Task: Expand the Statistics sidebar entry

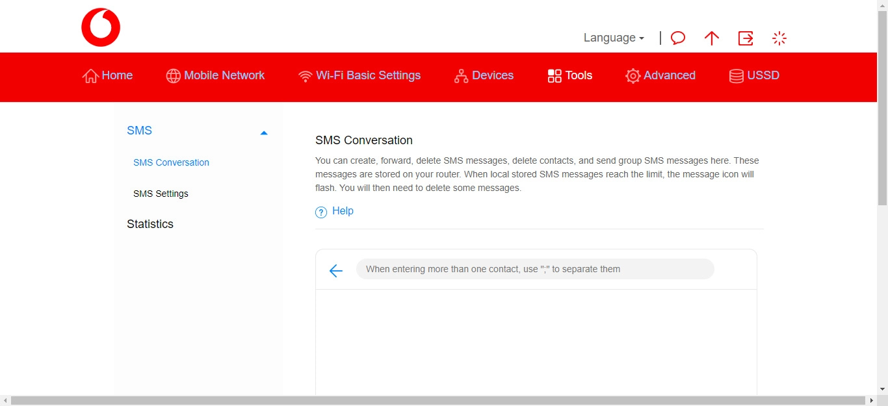Action: pos(150,223)
